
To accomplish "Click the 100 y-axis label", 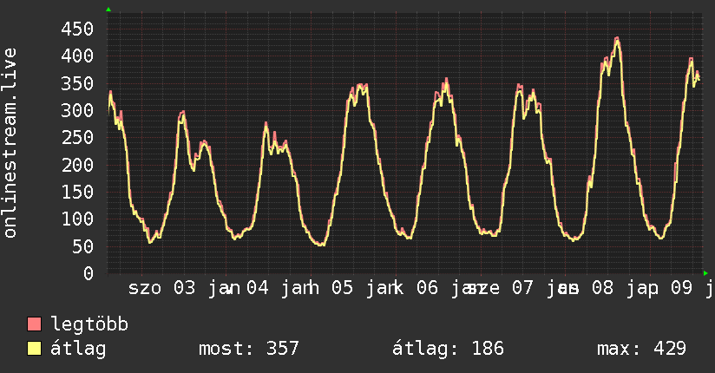I will tap(77, 219).
